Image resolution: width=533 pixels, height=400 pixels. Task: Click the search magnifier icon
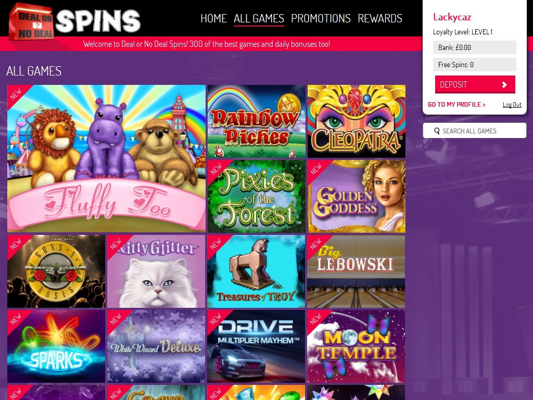click(x=437, y=131)
